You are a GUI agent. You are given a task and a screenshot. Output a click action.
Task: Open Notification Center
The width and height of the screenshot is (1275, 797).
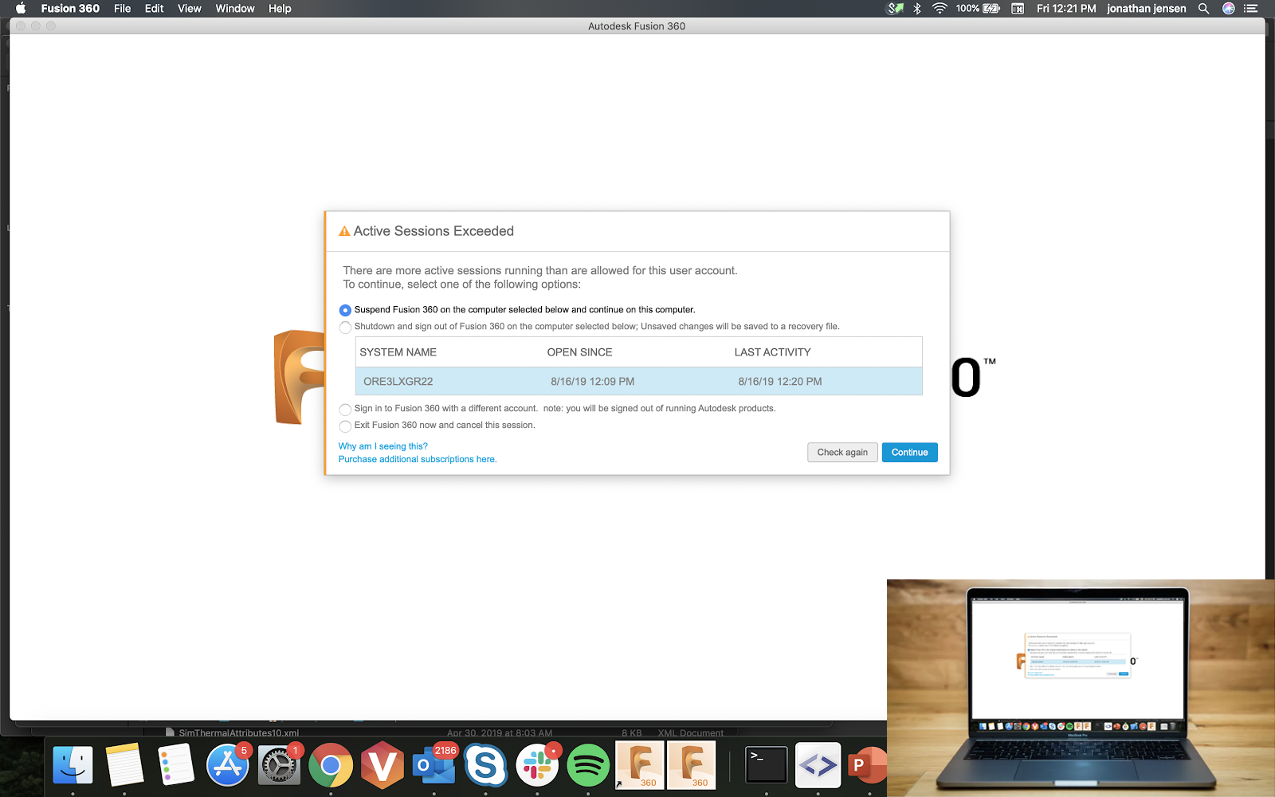1251,8
